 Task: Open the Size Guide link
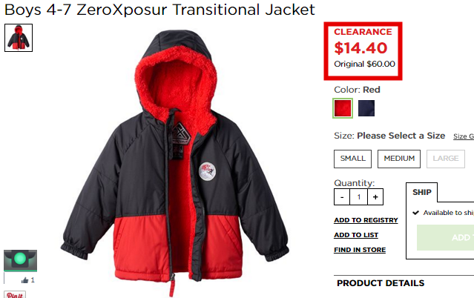tap(464, 136)
